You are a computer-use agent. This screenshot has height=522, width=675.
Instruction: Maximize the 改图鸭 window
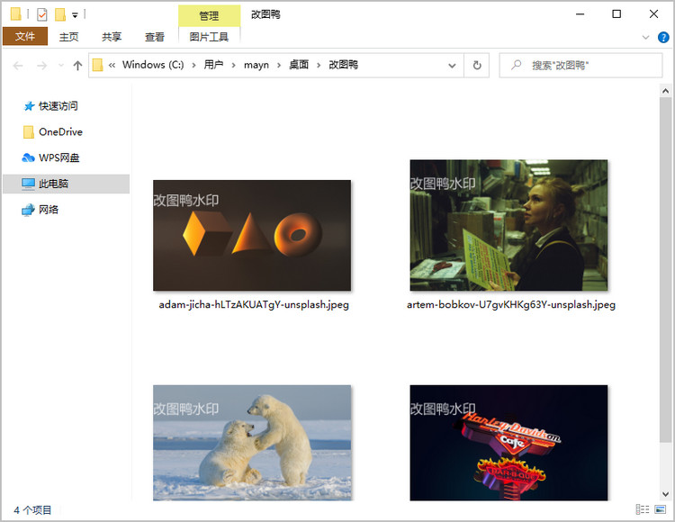[x=616, y=14]
